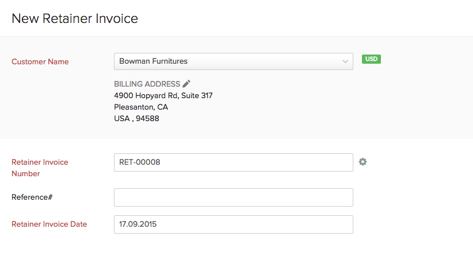Click the Reference# label
This screenshot has height=256, width=473.
coord(32,197)
